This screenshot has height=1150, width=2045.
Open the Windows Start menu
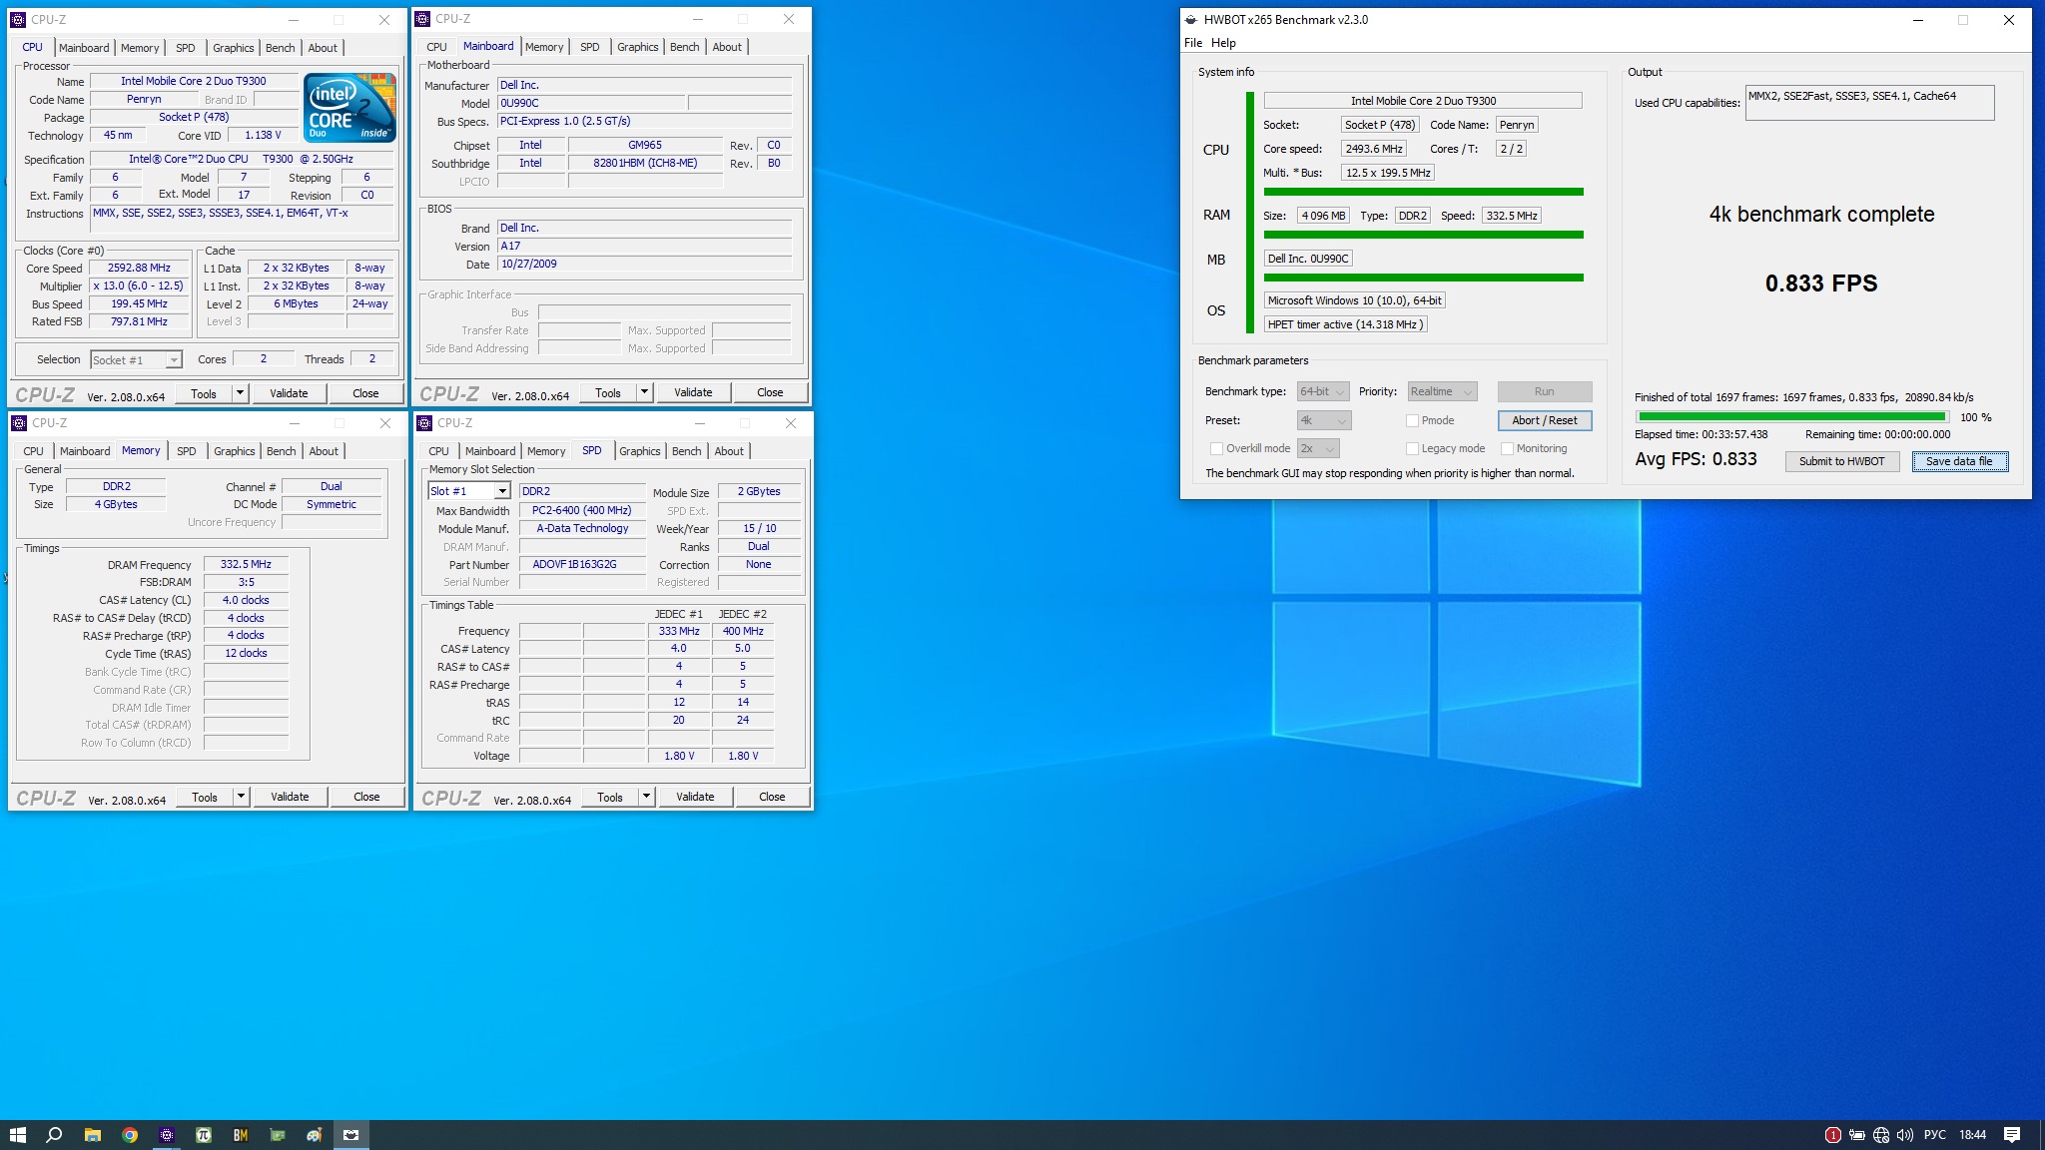[17, 1135]
